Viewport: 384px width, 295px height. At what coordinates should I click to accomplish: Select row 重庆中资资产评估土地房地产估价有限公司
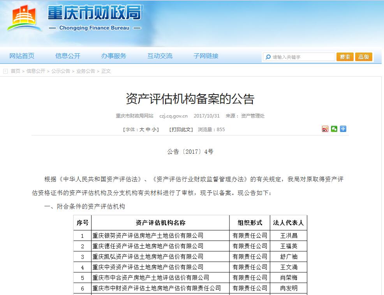[190, 267]
